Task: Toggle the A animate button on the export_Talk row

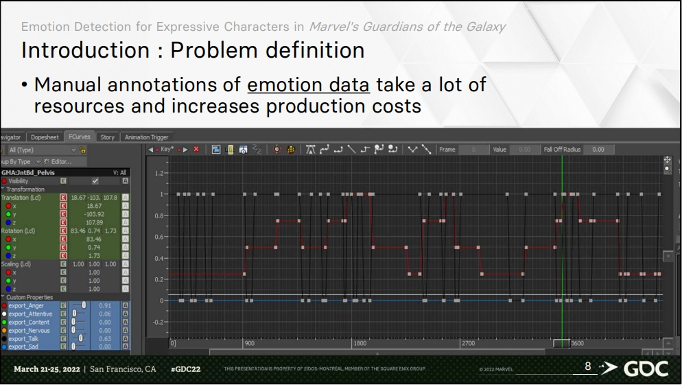Action: coord(126,338)
